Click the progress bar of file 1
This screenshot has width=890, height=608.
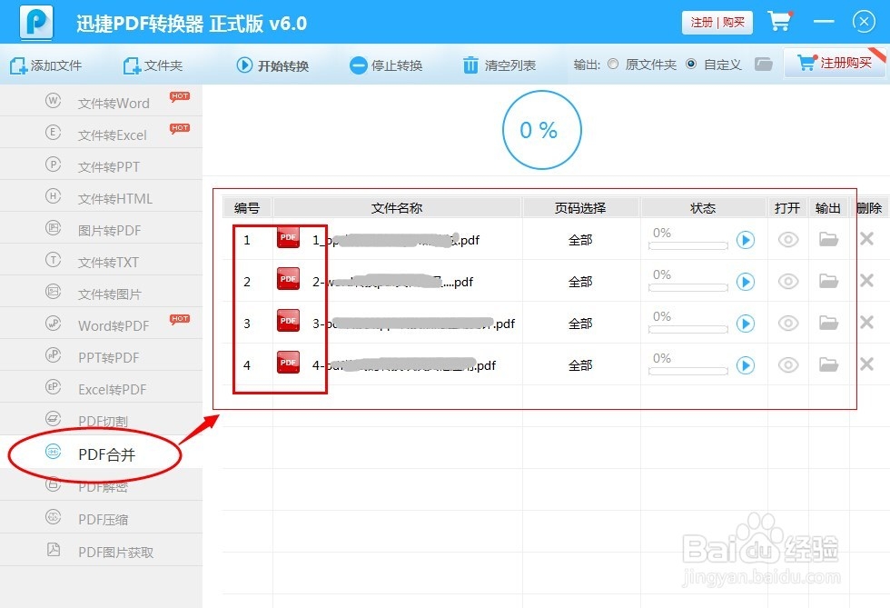tap(688, 246)
